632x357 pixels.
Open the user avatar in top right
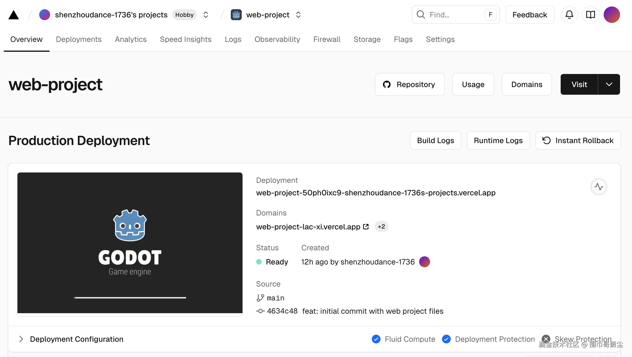(612, 15)
